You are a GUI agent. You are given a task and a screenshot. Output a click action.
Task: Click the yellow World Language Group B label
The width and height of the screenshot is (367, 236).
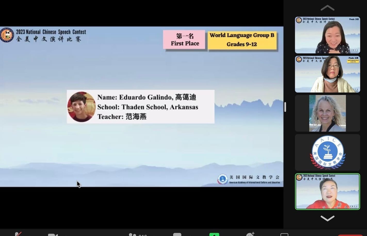coord(242,40)
